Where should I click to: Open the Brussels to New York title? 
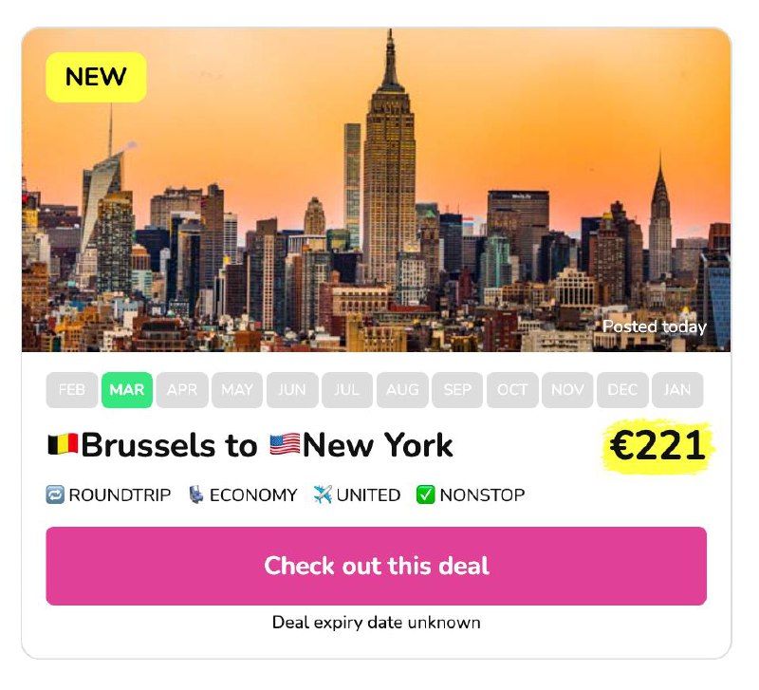[250, 444]
